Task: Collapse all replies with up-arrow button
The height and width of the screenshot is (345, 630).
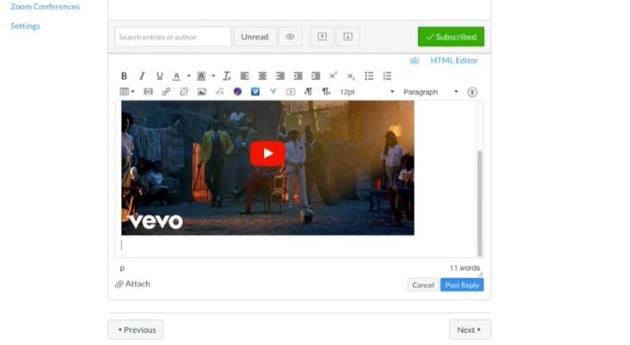Action: (x=322, y=37)
